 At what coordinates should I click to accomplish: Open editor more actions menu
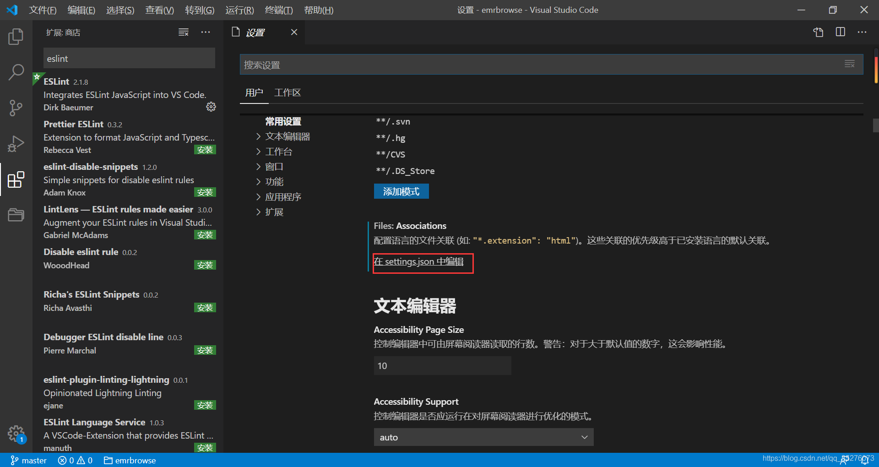coord(862,32)
